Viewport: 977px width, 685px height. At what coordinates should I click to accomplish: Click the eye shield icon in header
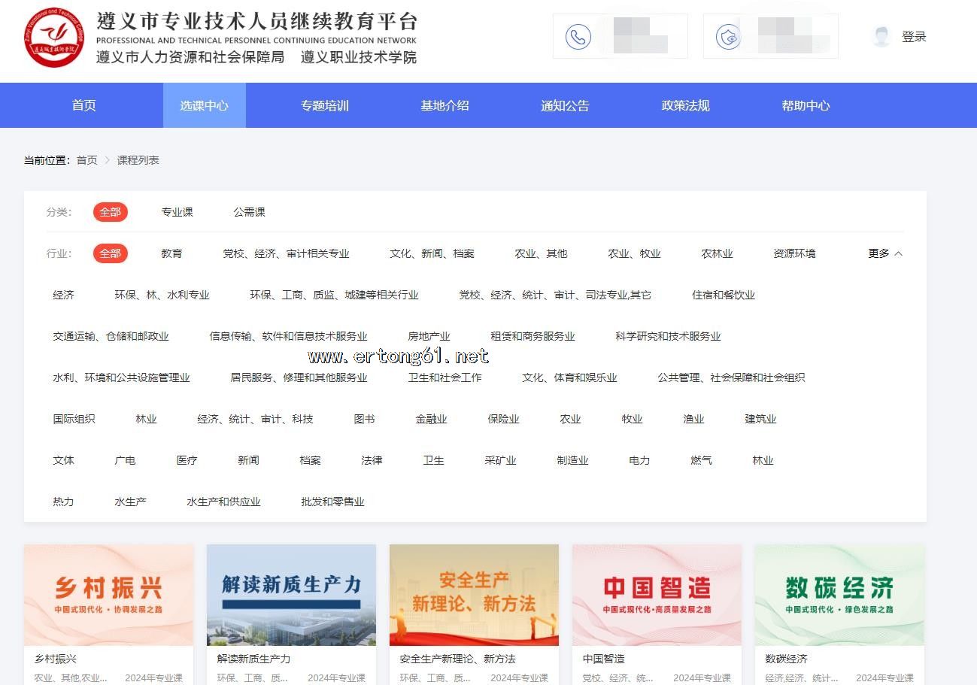click(728, 37)
